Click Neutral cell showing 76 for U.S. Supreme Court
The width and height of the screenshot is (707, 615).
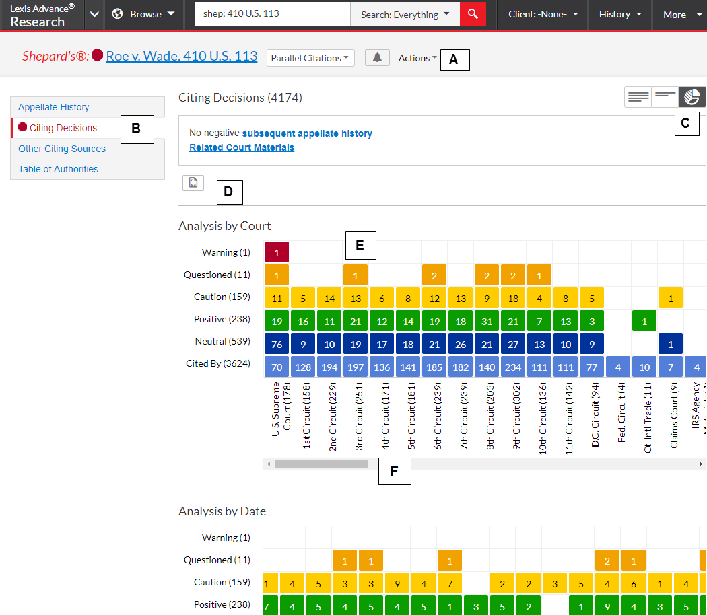click(x=277, y=345)
